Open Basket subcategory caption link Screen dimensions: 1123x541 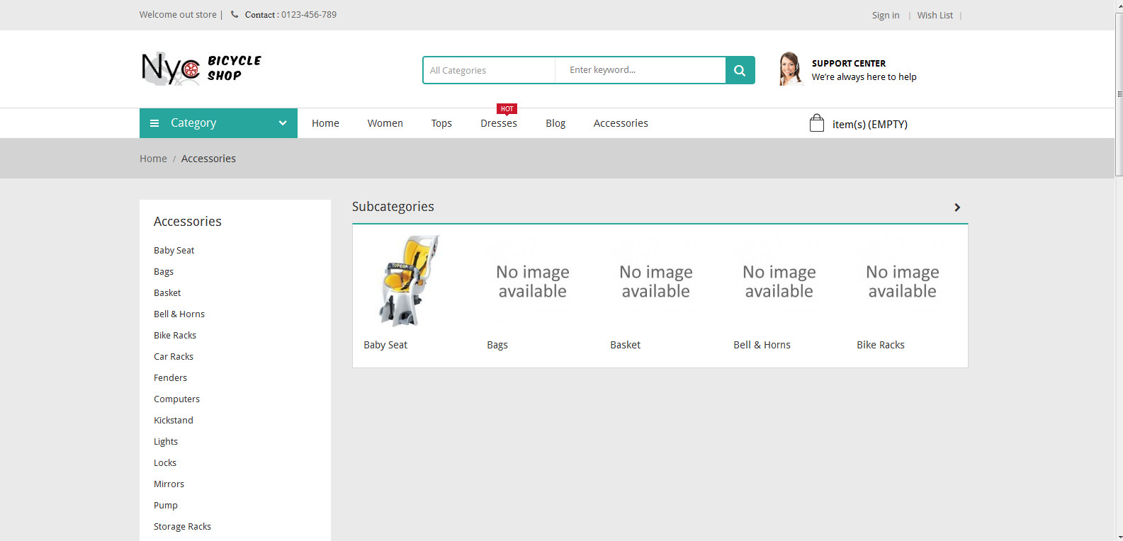(625, 345)
